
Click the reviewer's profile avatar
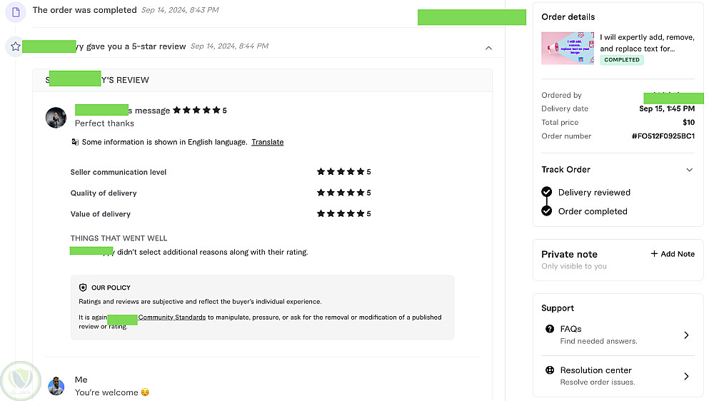(56, 118)
